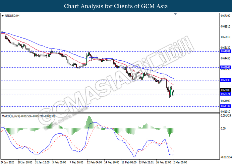Screen dimensions: 232x166
Task: Click the current price tag 0.62408
Action: (x=225, y=90)
